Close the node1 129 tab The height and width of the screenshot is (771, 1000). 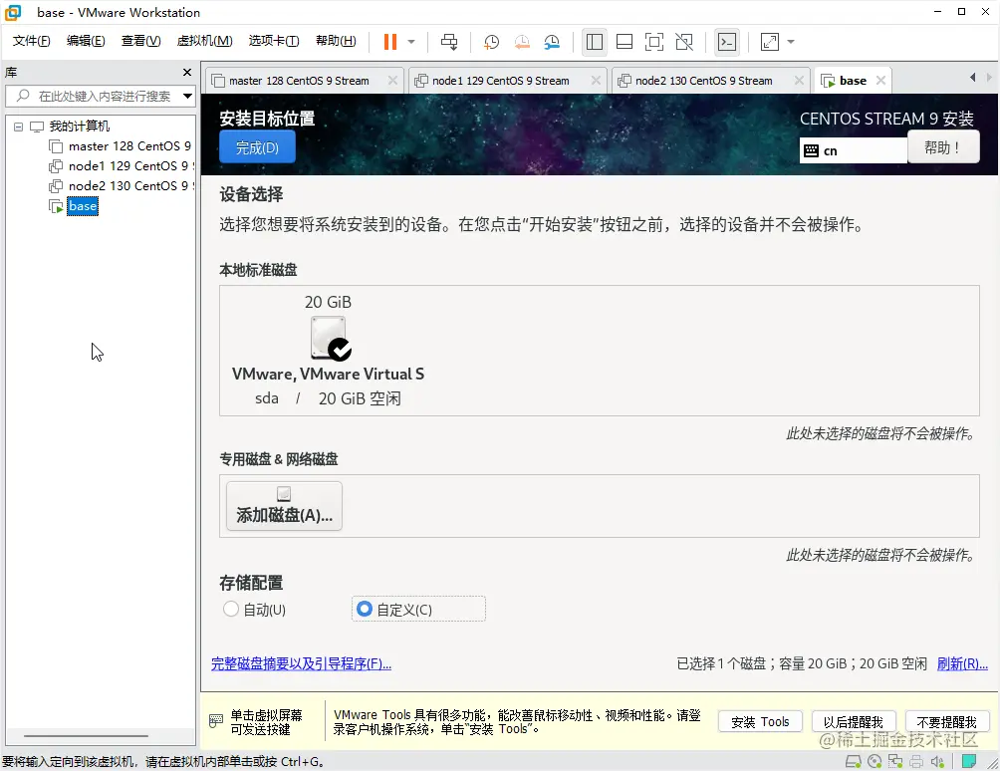[x=596, y=81]
